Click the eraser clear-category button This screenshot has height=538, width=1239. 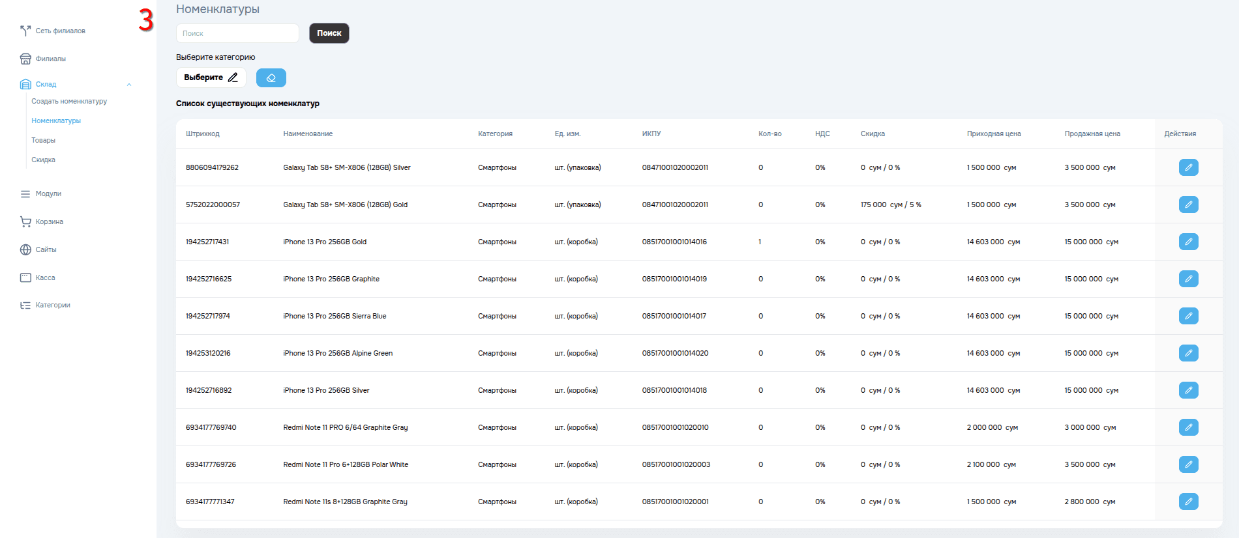coord(271,78)
